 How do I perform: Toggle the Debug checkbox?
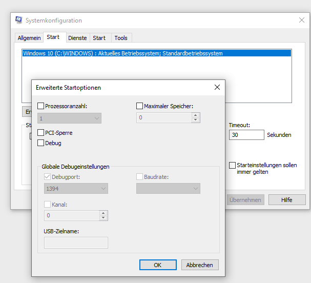pos(40,143)
